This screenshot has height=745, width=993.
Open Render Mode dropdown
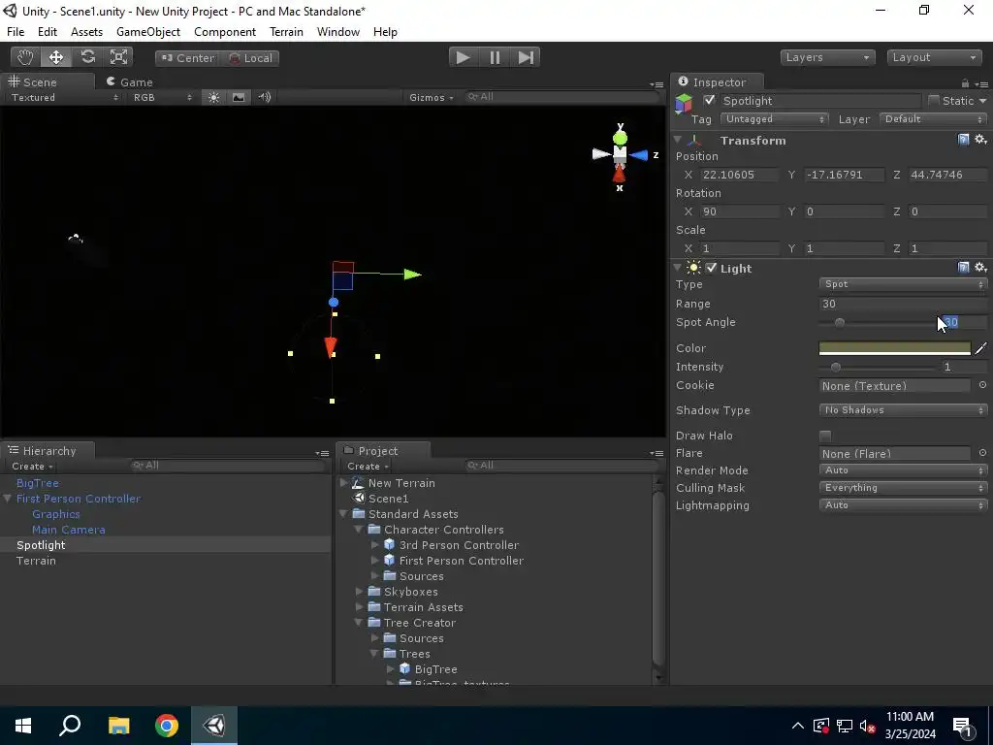903,470
